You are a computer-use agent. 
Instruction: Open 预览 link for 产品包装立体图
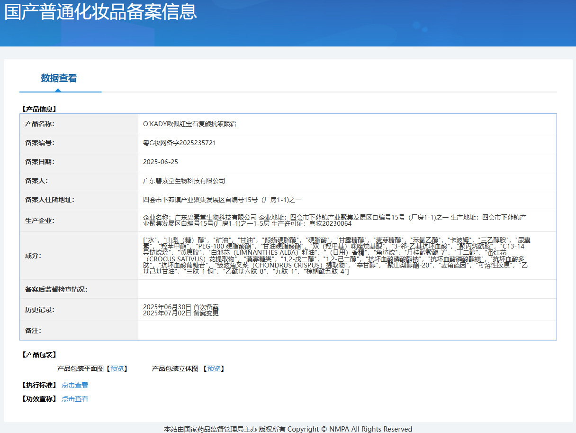click(x=214, y=369)
